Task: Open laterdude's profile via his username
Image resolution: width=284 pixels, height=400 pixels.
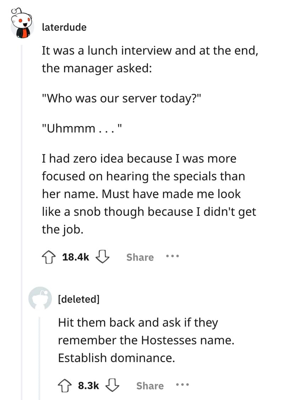Action: (64, 27)
